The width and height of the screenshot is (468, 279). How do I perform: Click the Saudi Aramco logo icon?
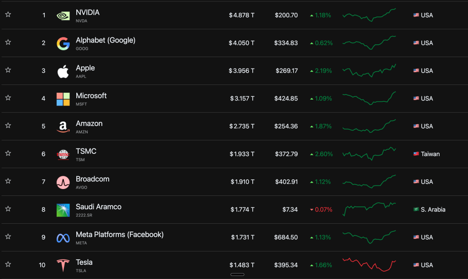(63, 210)
